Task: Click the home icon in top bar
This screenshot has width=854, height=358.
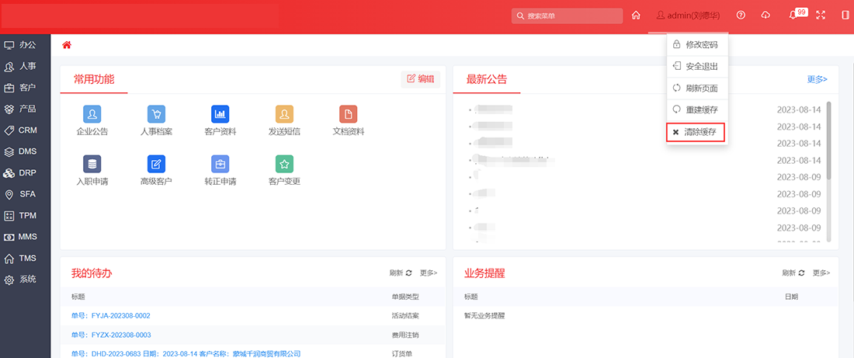Action: pyautogui.click(x=636, y=16)
